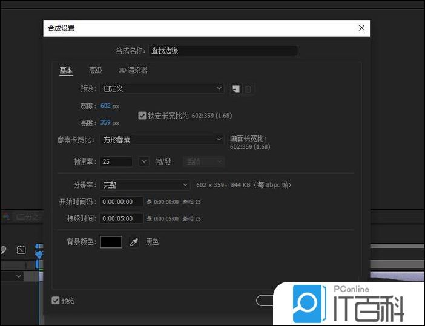Click the 黑色 color name label
The image size is (425, 326).
152,241
